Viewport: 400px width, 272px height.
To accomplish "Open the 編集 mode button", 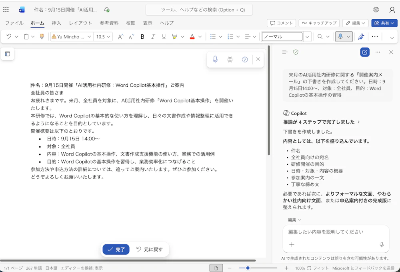I will coord(356,23).
